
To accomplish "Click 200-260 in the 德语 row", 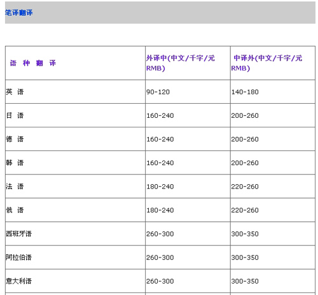I will pos(245,139).
